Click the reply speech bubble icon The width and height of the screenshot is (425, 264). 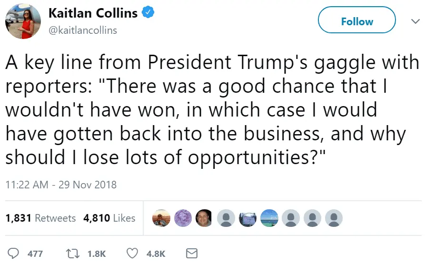click(x=14, y=253)
